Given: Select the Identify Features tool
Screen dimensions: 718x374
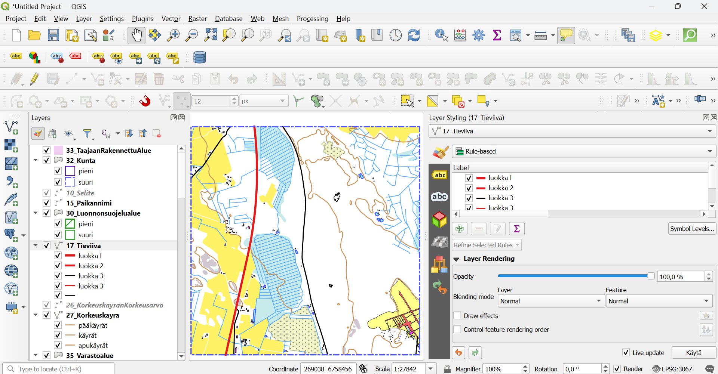Looking at the screenshot, I should tap(442, 35).
